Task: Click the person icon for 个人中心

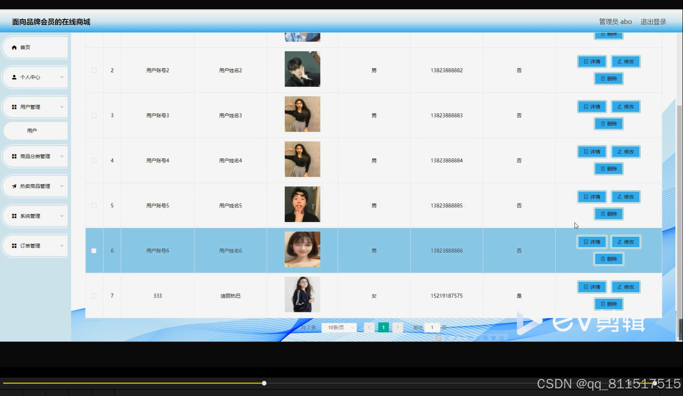Action: (x=14, y=77)
